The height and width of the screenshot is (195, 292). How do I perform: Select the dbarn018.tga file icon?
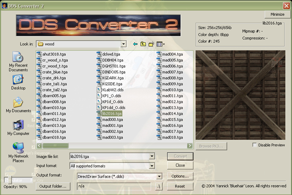[39, 137]
